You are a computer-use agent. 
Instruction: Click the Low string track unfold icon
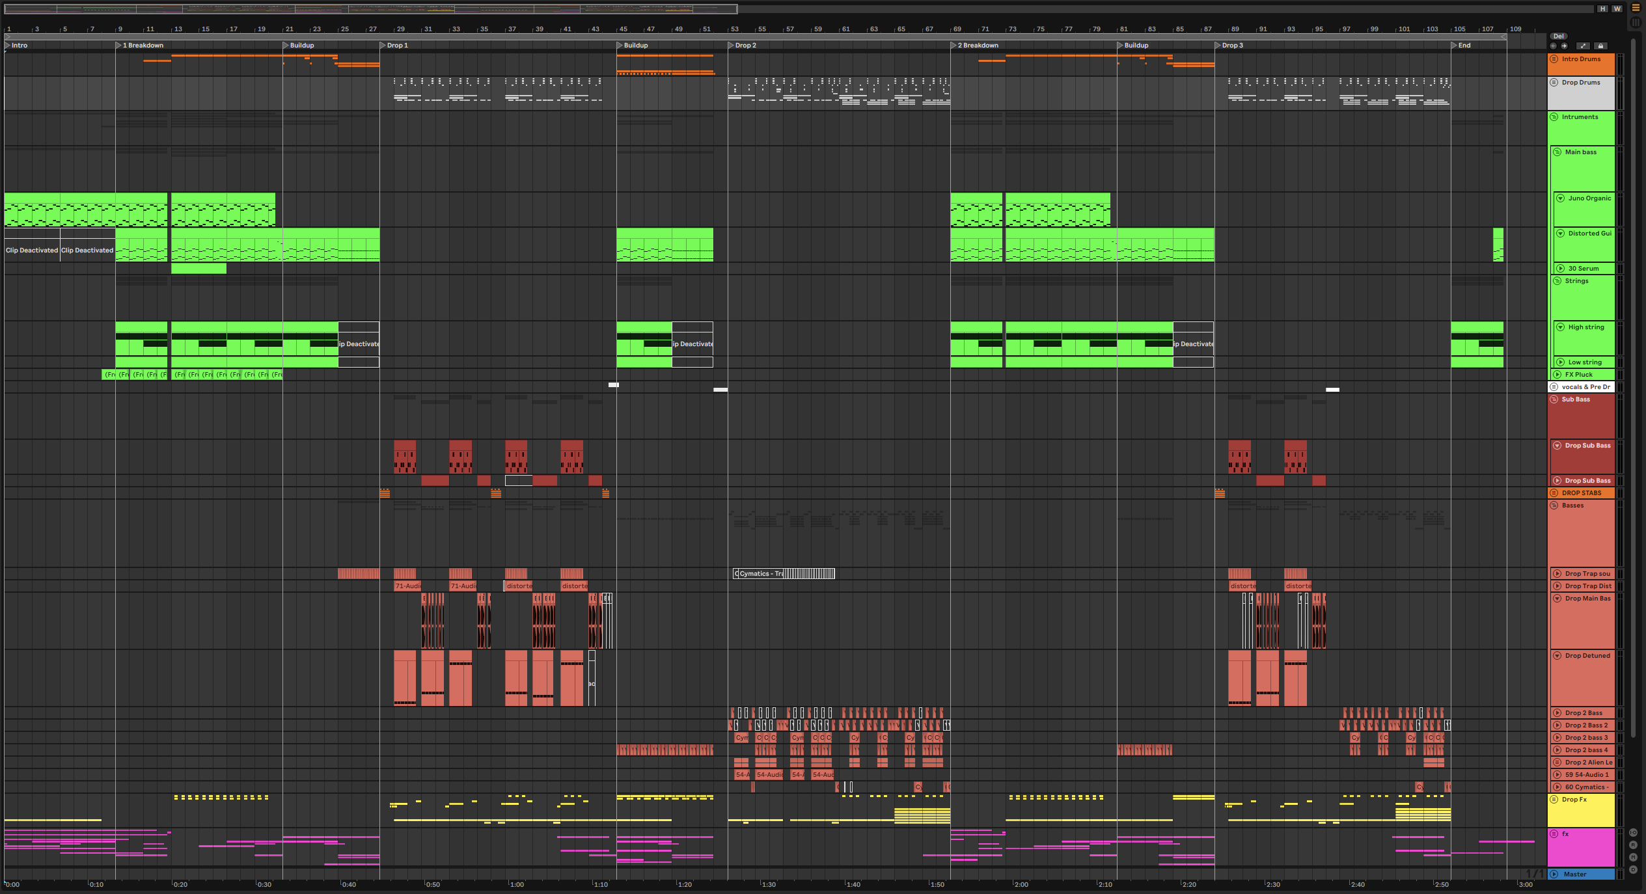pyautogui.click(x=1560, y=362)
